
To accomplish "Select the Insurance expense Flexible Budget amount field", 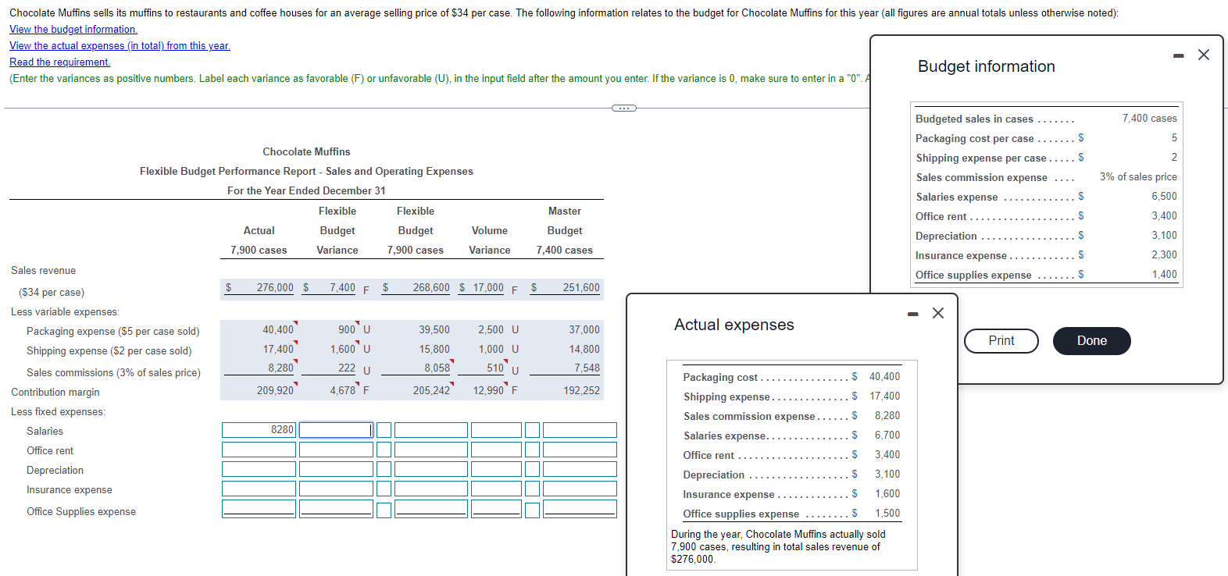I will click(430, 489).
